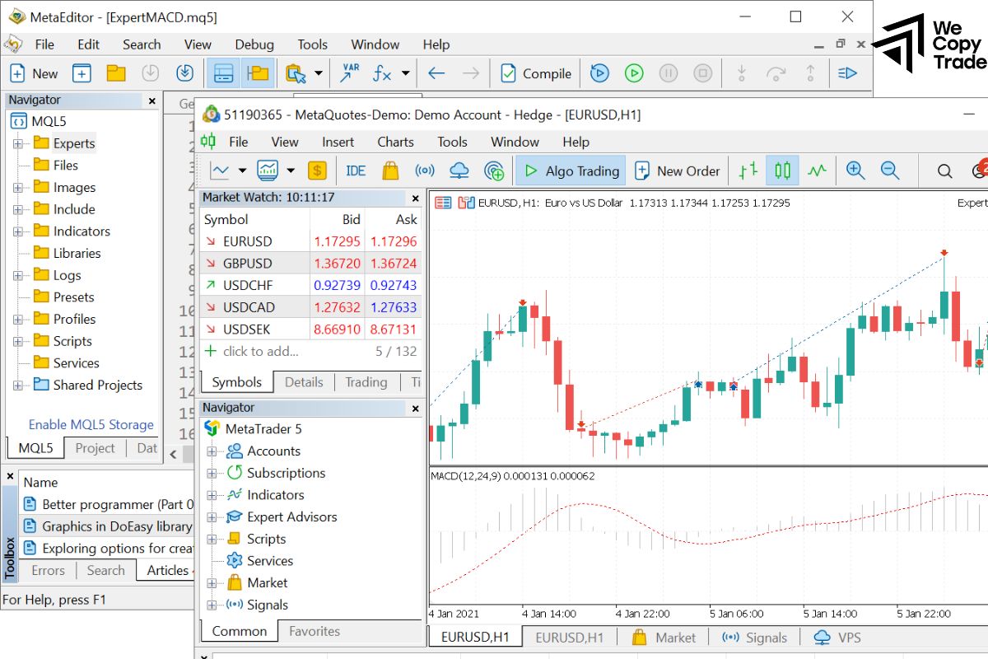
Task: Click Enable MQL5 Storage link
Action: click(91, 424)
